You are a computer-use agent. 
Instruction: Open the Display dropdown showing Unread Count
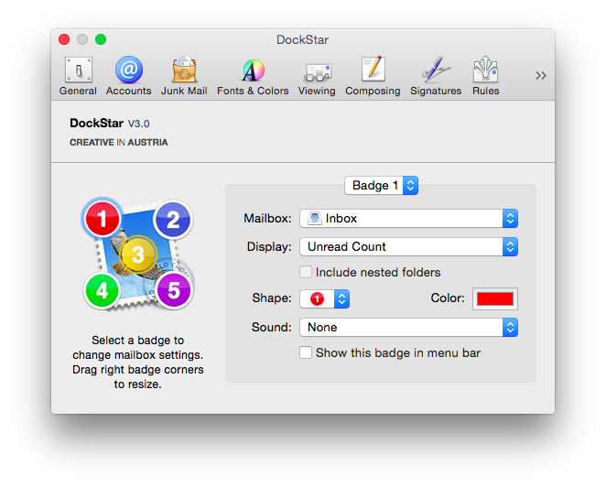pos(409,246)
